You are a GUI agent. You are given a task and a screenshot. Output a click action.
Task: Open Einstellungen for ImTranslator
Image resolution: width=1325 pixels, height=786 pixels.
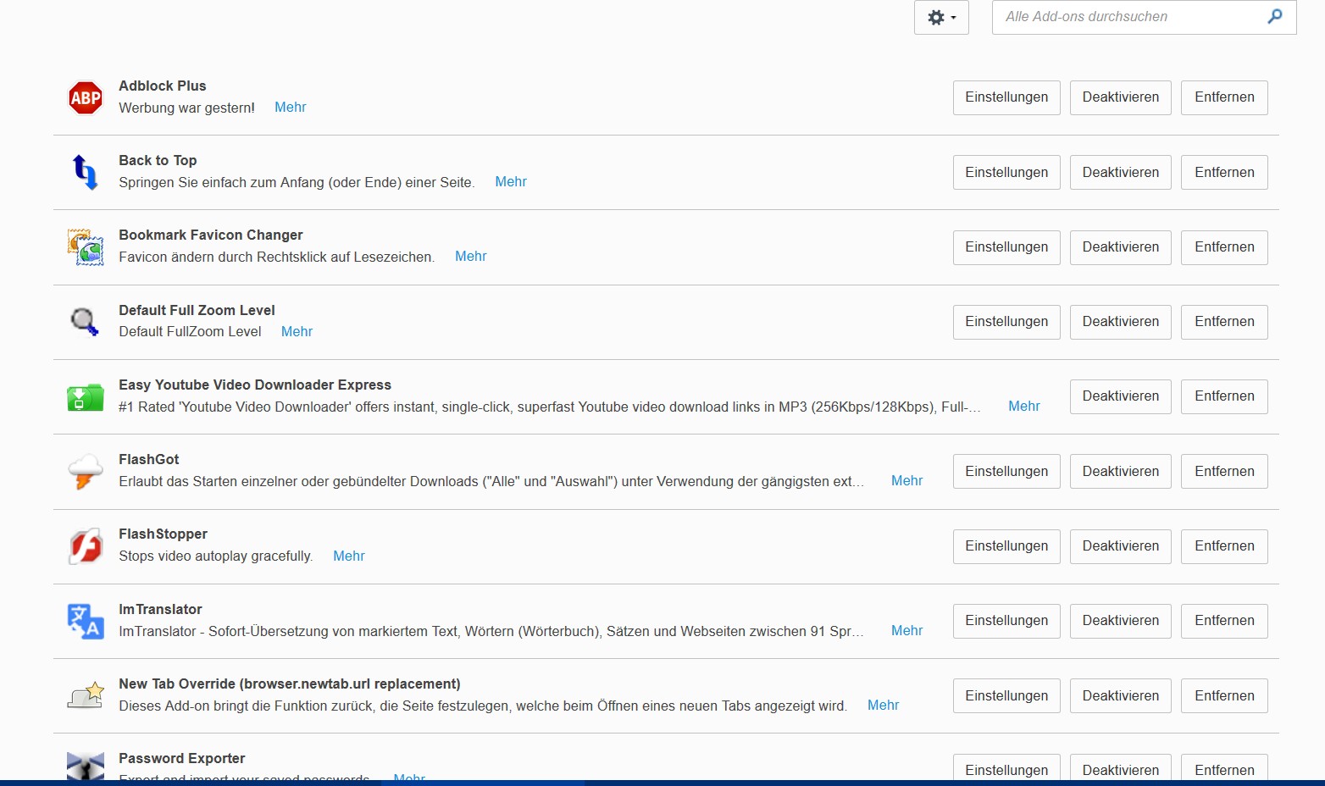[x=1006, y=621]
